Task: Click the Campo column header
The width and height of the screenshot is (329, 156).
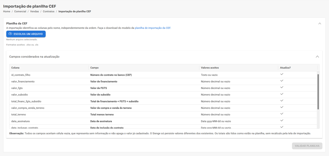Action: pyautogui.click(x=144, y=68)
